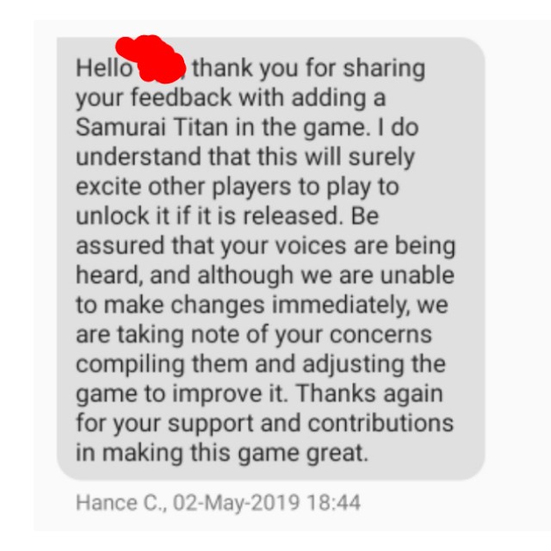551x551 pixels.
Task: Click the word feedback in the message
Action: point(181,97)
